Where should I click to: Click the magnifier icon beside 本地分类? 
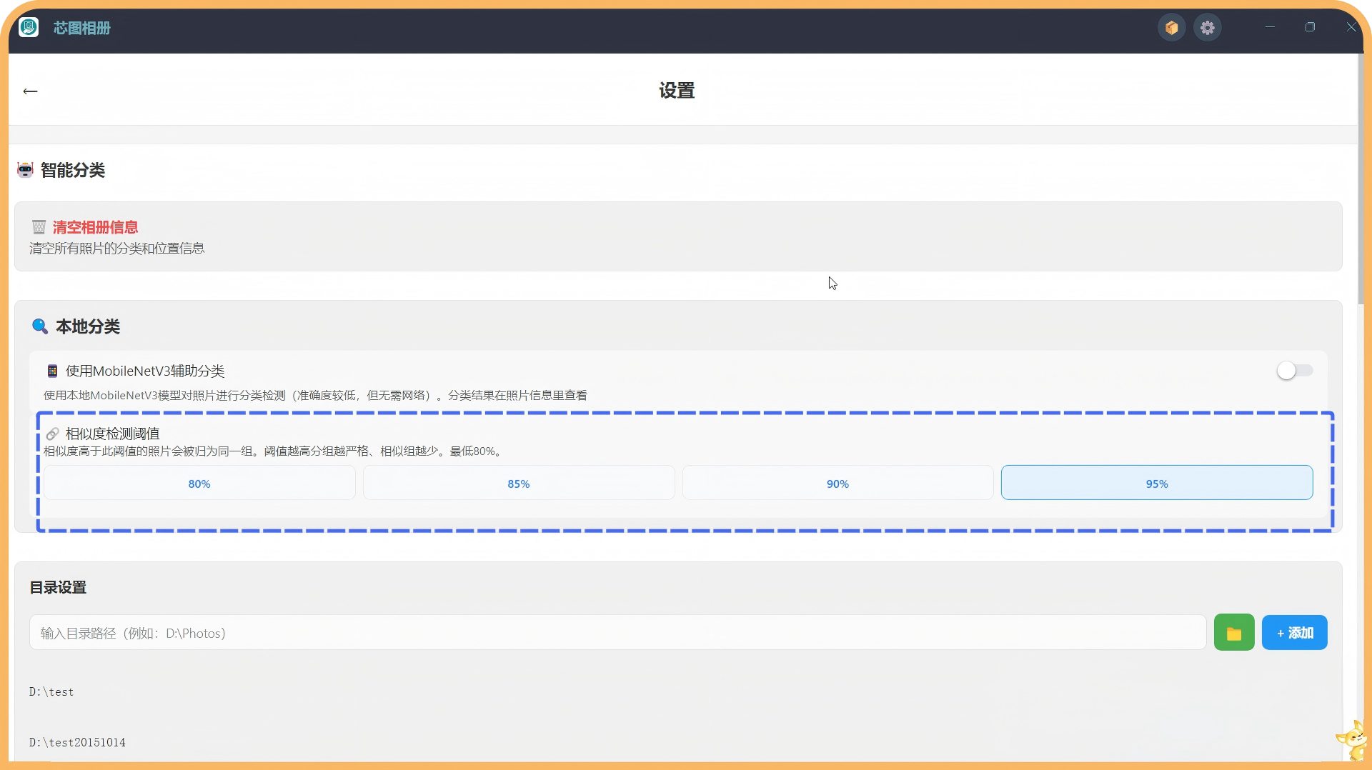pos(40,326)
